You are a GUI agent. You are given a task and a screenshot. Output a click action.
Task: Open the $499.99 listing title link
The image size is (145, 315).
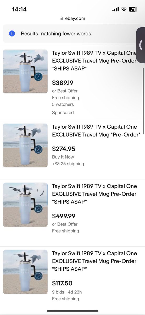click(94, 194)
